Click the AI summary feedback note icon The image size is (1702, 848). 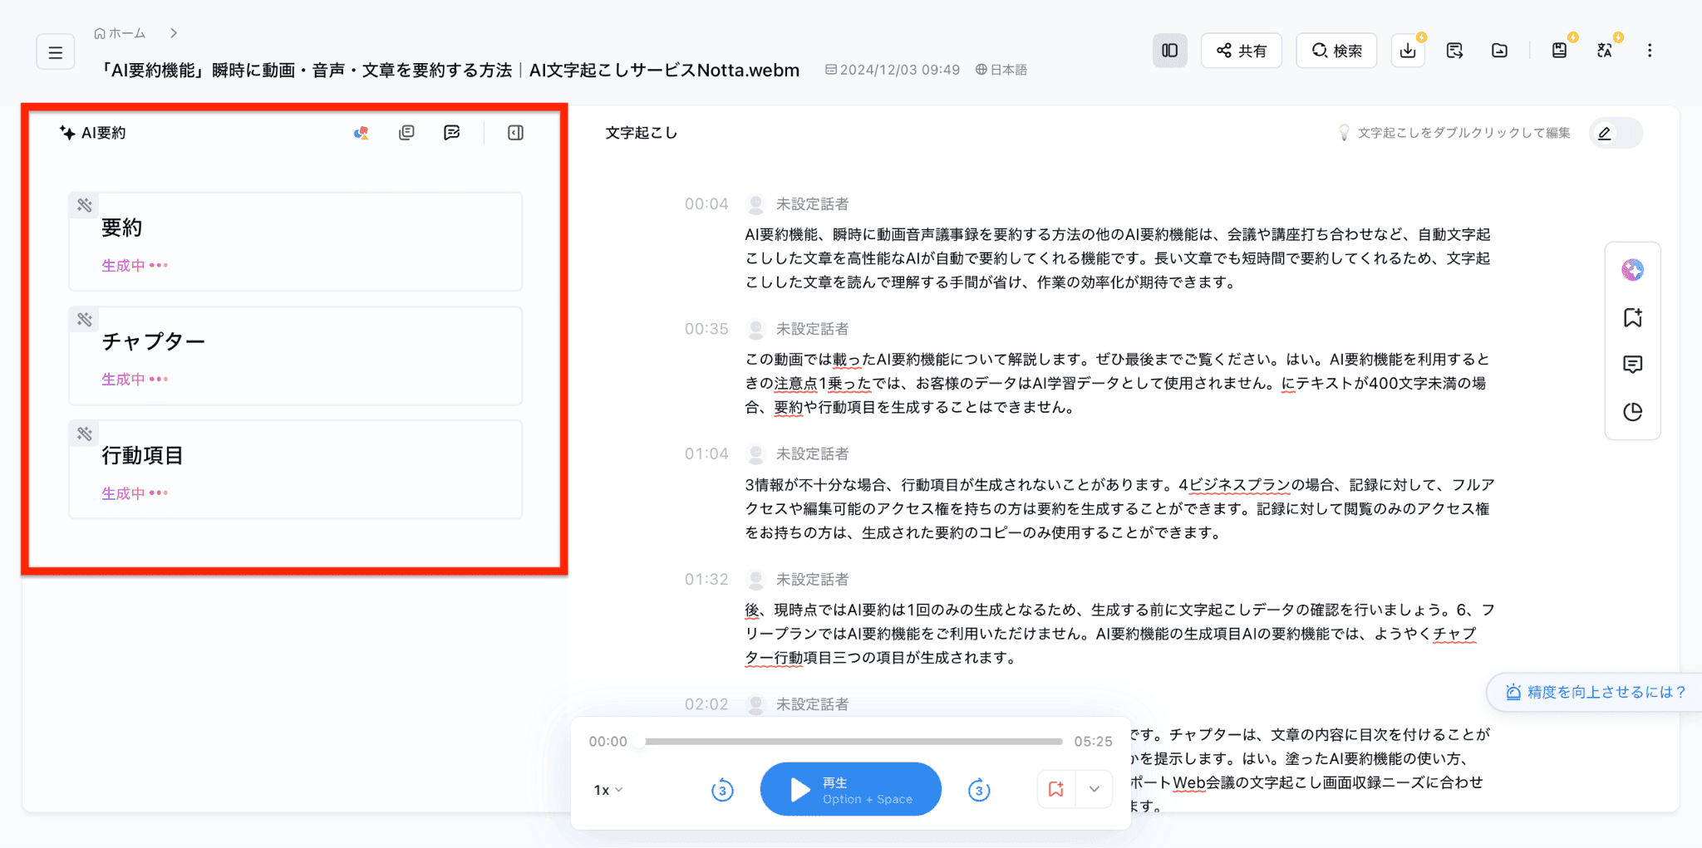(x=452, y=133)
